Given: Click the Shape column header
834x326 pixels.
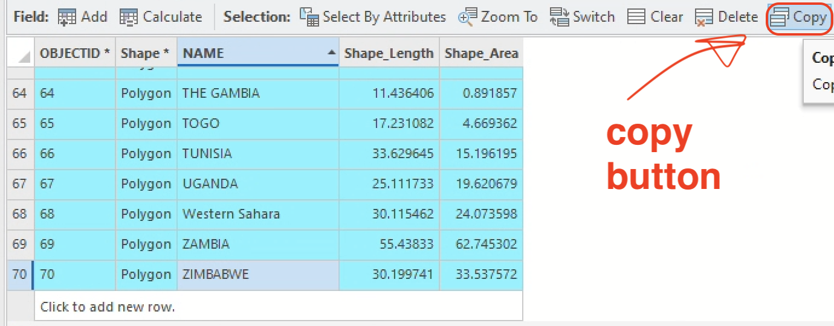Looking at the screenshot, I should click(145, 53).
